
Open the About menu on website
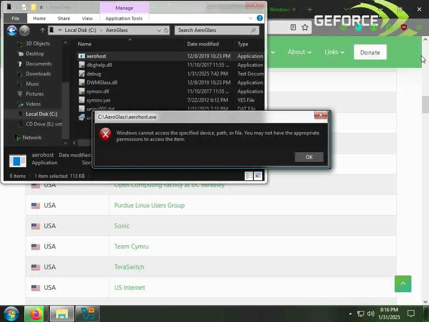point(299,52)
